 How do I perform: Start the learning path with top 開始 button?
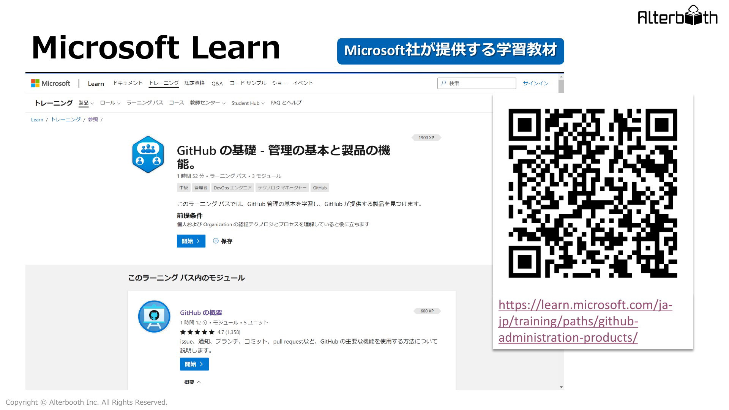click(191, 241)
